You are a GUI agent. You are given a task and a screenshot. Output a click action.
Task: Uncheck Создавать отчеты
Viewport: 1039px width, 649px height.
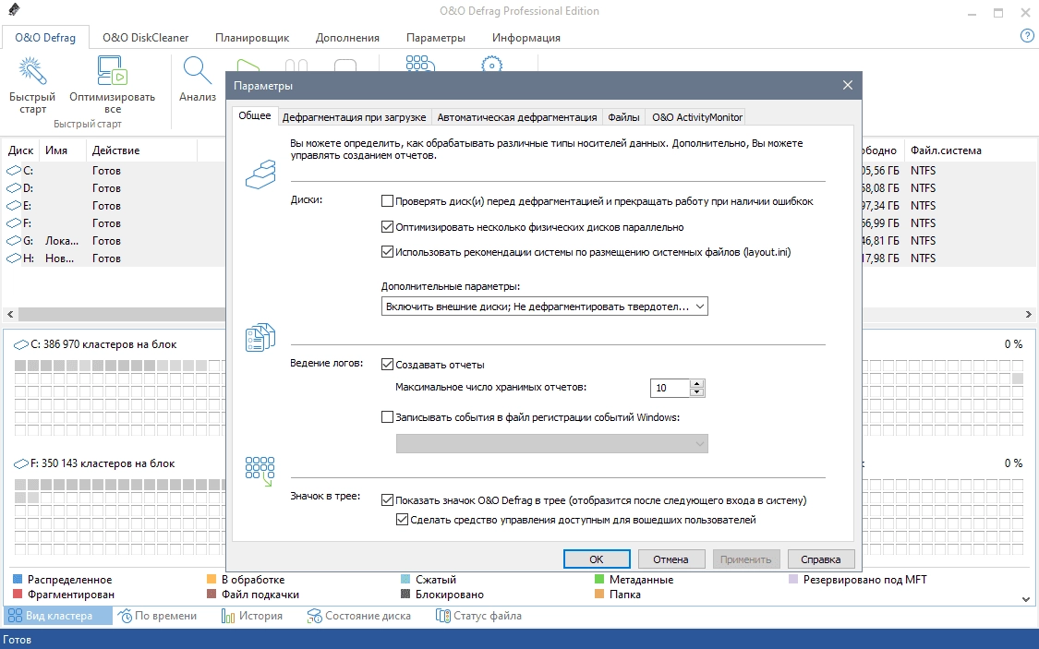pos(388,365)
